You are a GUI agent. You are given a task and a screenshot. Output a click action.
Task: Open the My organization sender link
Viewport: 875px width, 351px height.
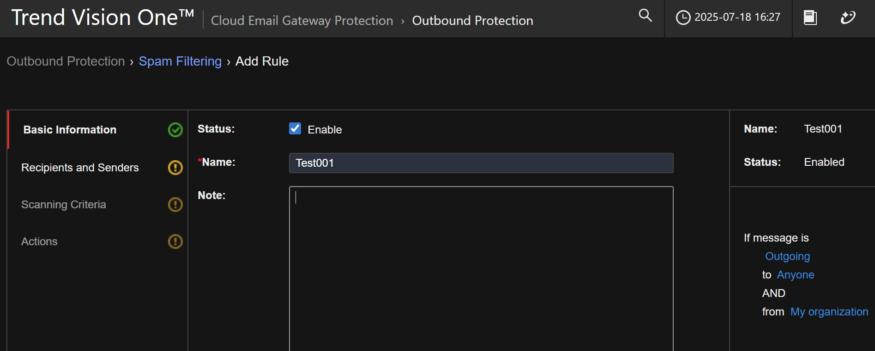pyautogui.click(x=829, y=312)
